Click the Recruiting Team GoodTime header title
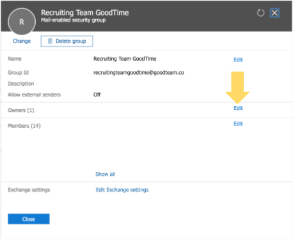The width and height of the screenshot is (293, 239). point(85,13)
